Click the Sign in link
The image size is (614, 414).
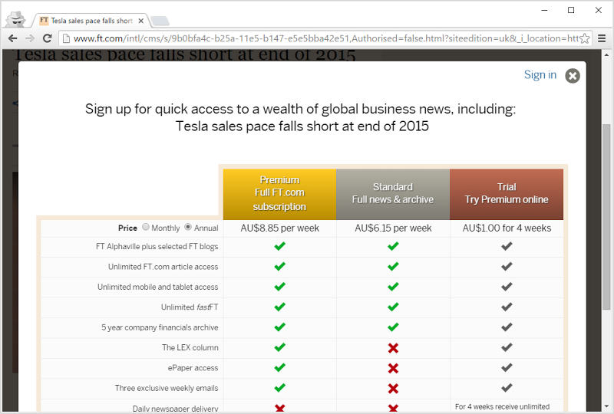[x=540, y=74]
